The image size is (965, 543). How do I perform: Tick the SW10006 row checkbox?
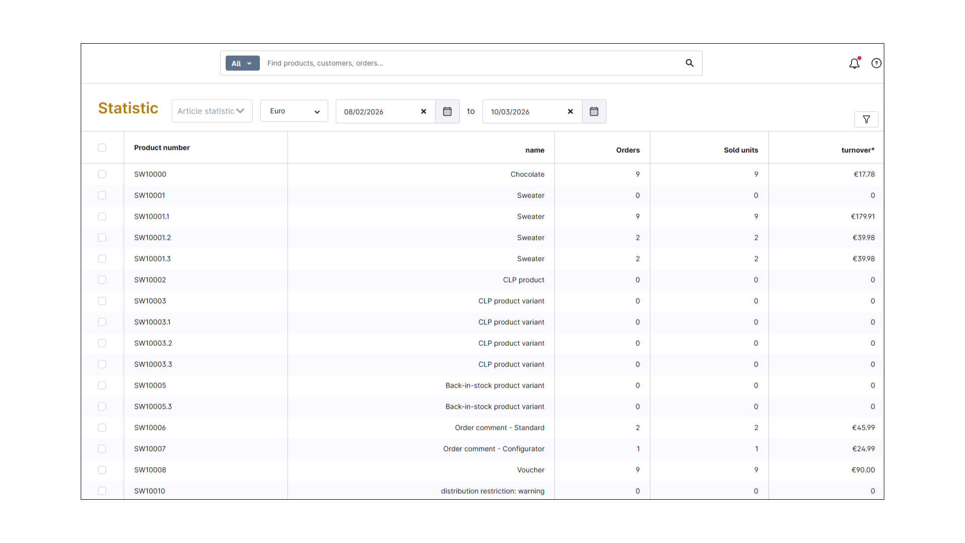[102, 427]
